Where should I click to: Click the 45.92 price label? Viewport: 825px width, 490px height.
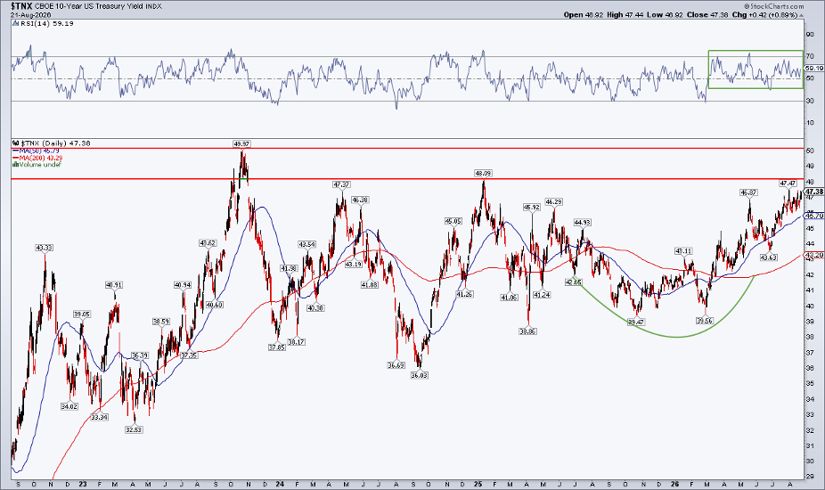coord(531,208)
